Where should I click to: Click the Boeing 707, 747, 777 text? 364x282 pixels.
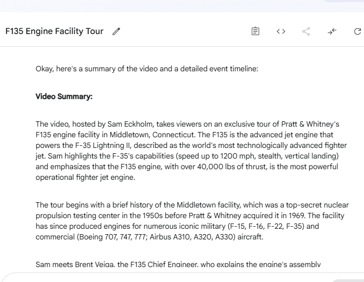click(112, 237)
